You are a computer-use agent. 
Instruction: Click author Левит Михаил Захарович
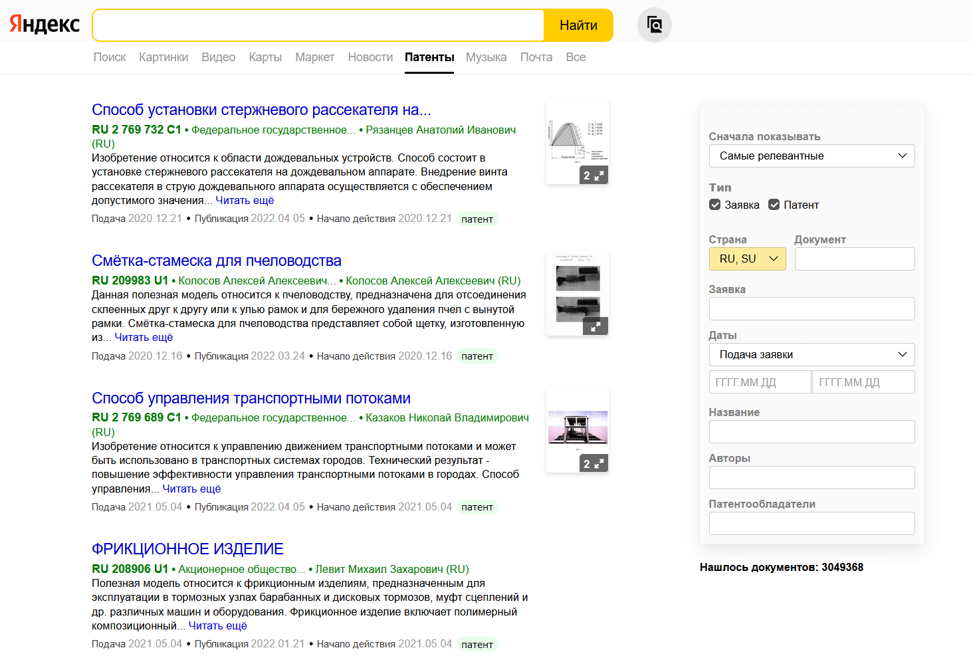click(x=379, y=569)
